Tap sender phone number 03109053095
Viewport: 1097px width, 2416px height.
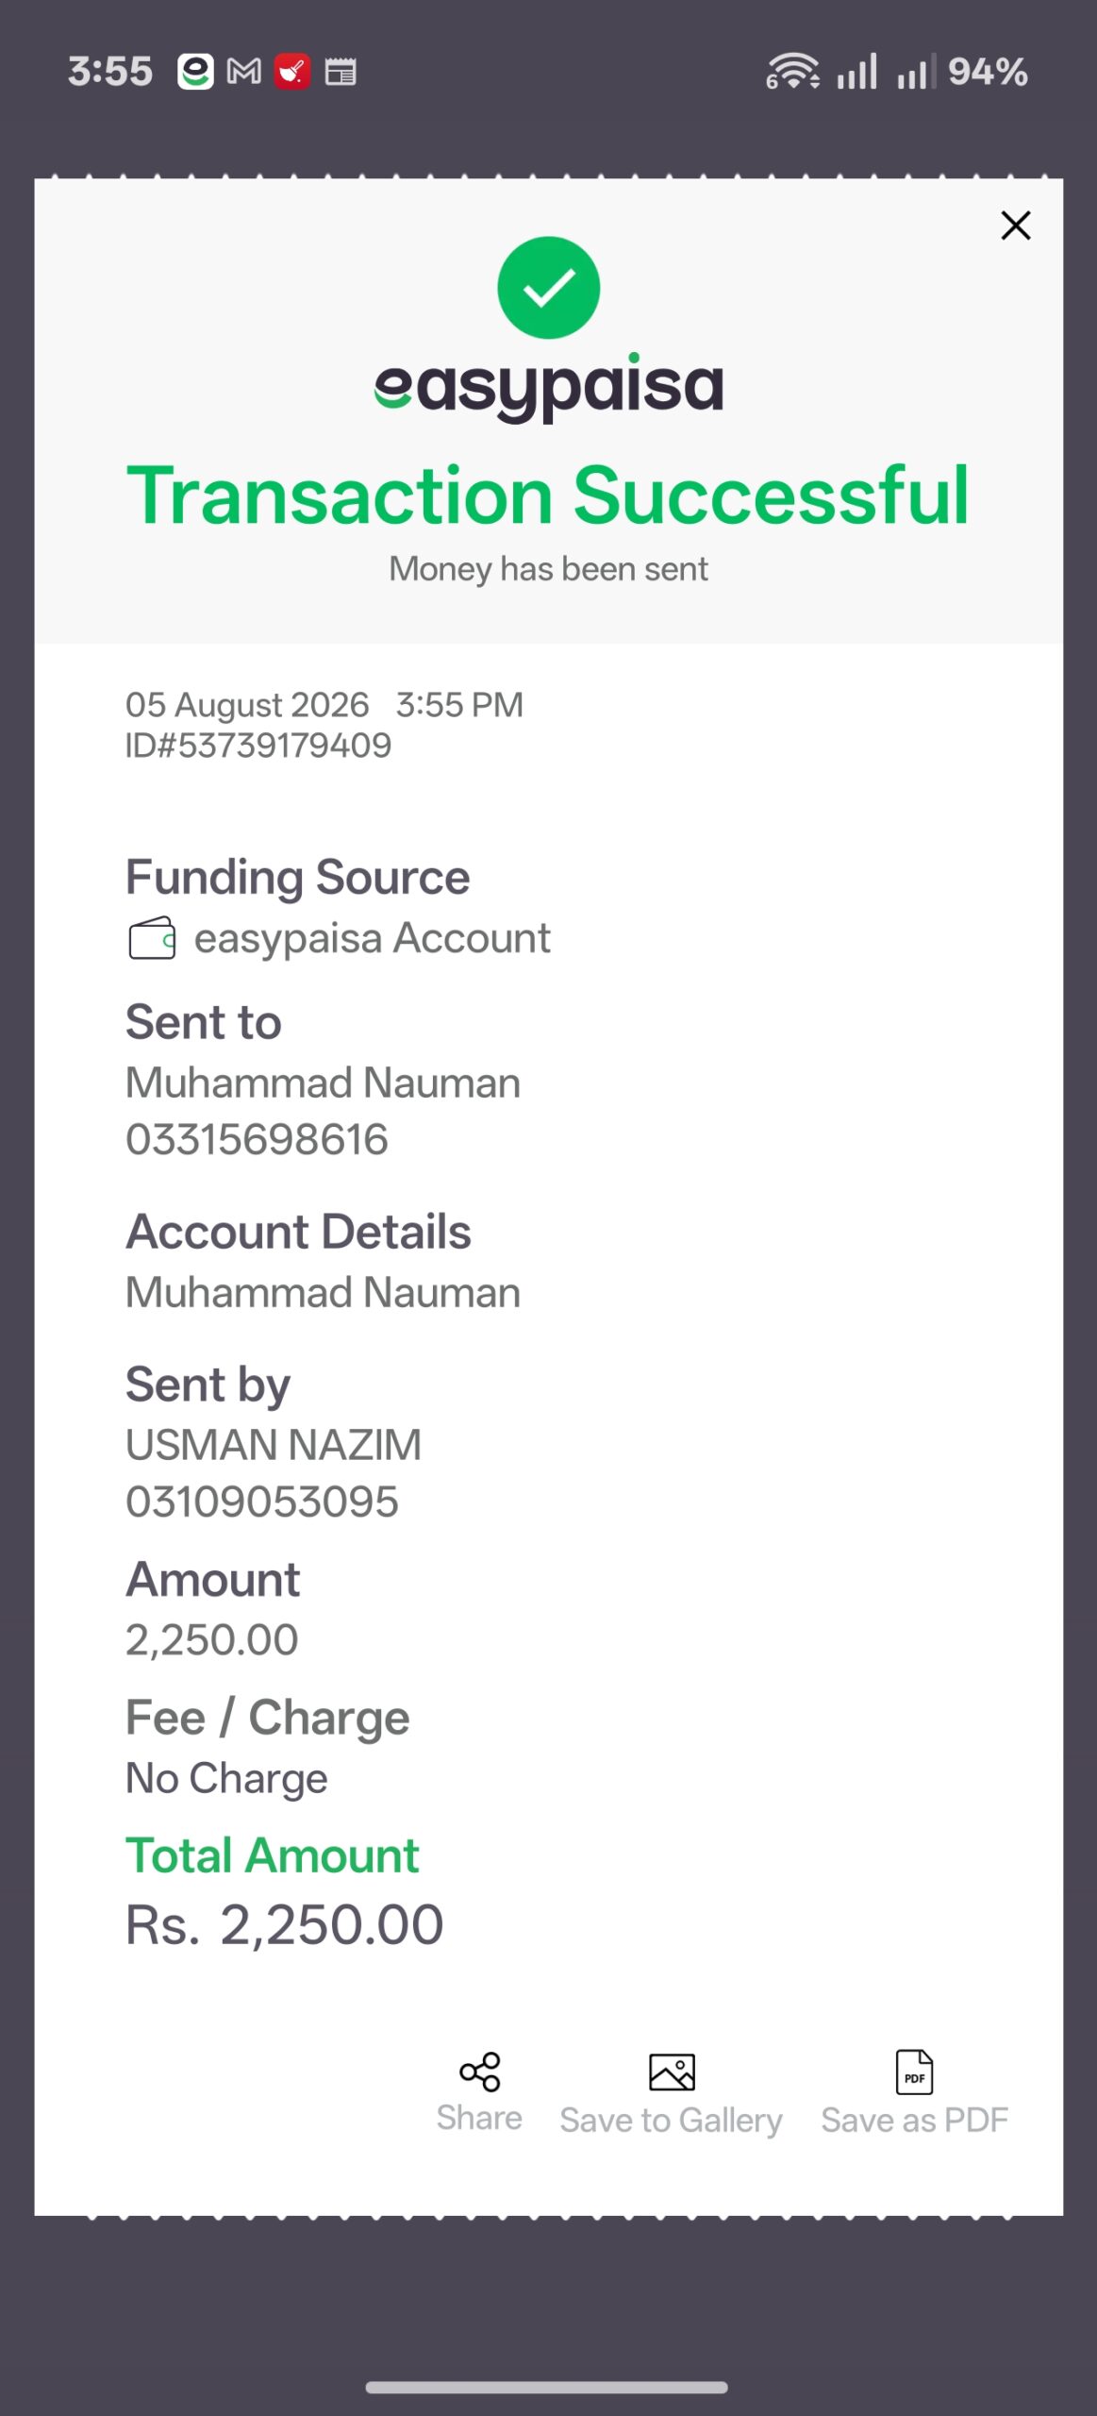tap(262, 1502)
